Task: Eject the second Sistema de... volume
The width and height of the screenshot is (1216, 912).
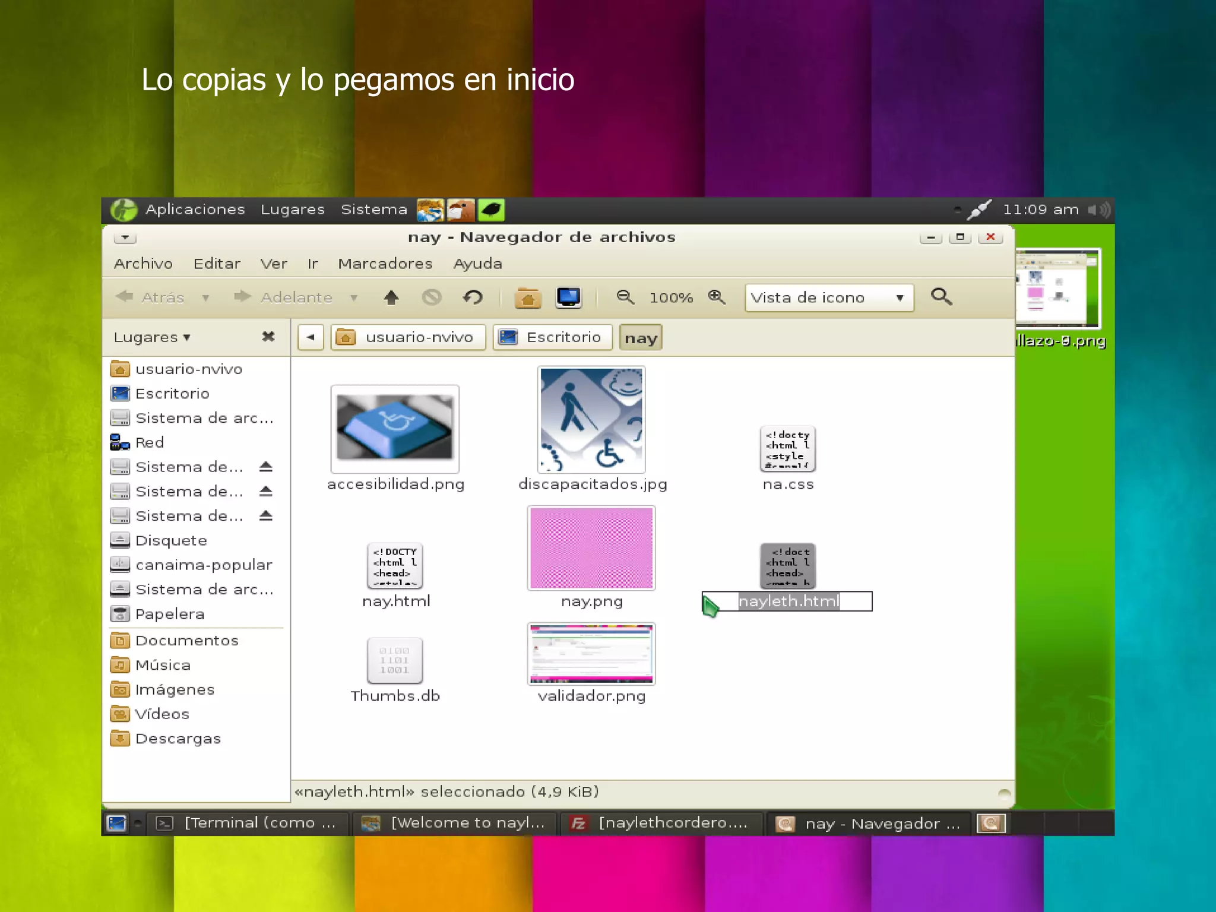Action: (x=266, y=491)
